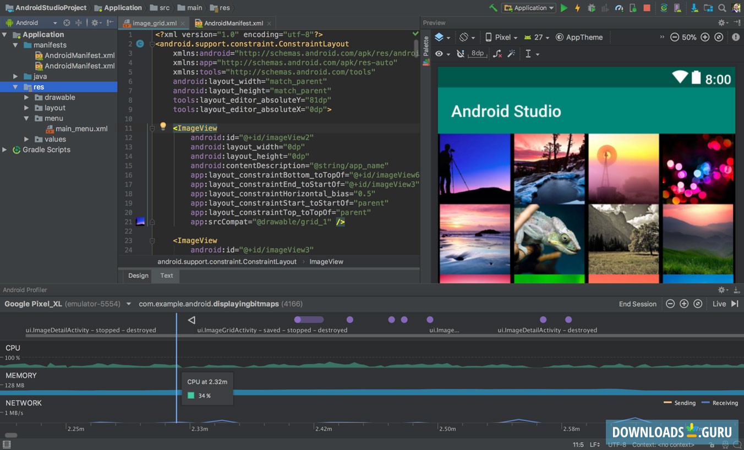Open the Android Profiler gauge icon
744x450 pixels.
[x=619, y=8]
